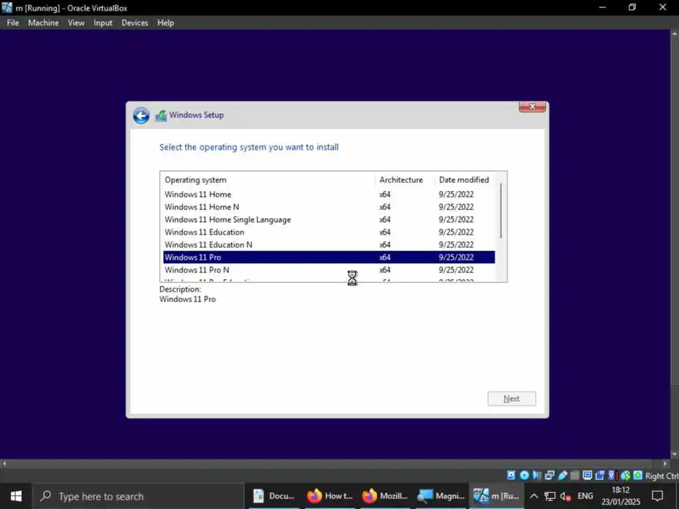Select Windows 11 Home
Image resolution: width=679 pixels, height=509 pixels.
point(329,194)
